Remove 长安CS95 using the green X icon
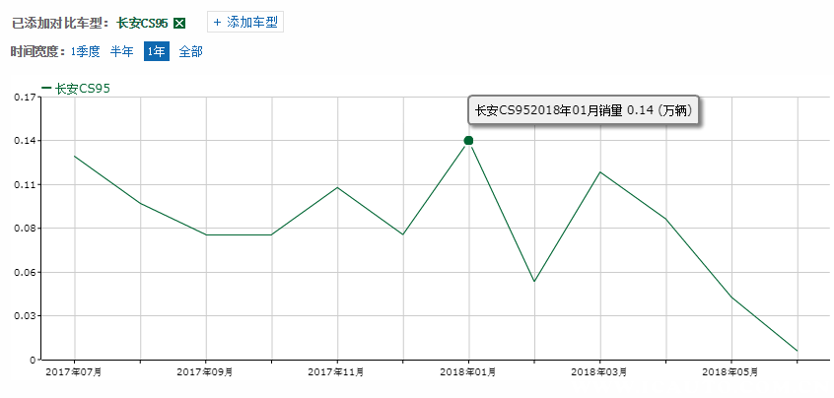The height and width of the screenshot is (398, 834). 178,23
